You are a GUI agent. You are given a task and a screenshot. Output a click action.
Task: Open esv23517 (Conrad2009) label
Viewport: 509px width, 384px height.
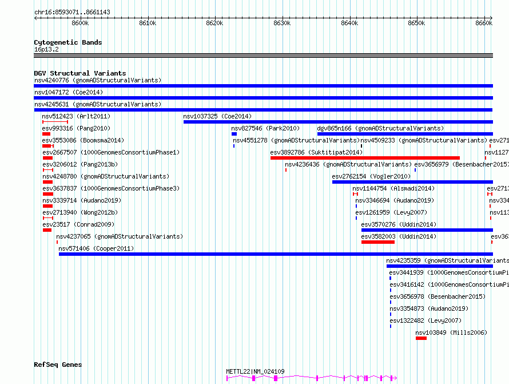tap(78, 224)
